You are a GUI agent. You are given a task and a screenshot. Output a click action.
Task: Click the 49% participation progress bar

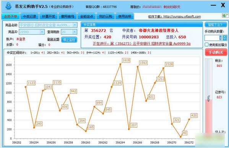click(208, 96)
